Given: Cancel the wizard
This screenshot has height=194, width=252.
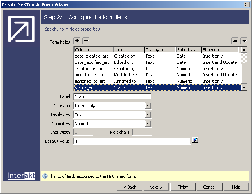Looking at the screenshot, I should point(210,187).
